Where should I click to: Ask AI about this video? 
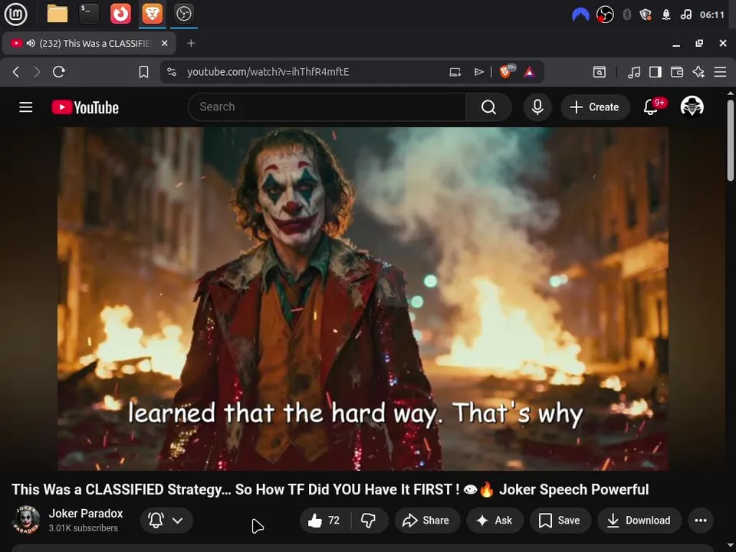(x=495, y=520)
